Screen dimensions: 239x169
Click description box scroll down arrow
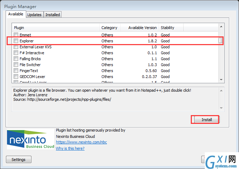221,108
